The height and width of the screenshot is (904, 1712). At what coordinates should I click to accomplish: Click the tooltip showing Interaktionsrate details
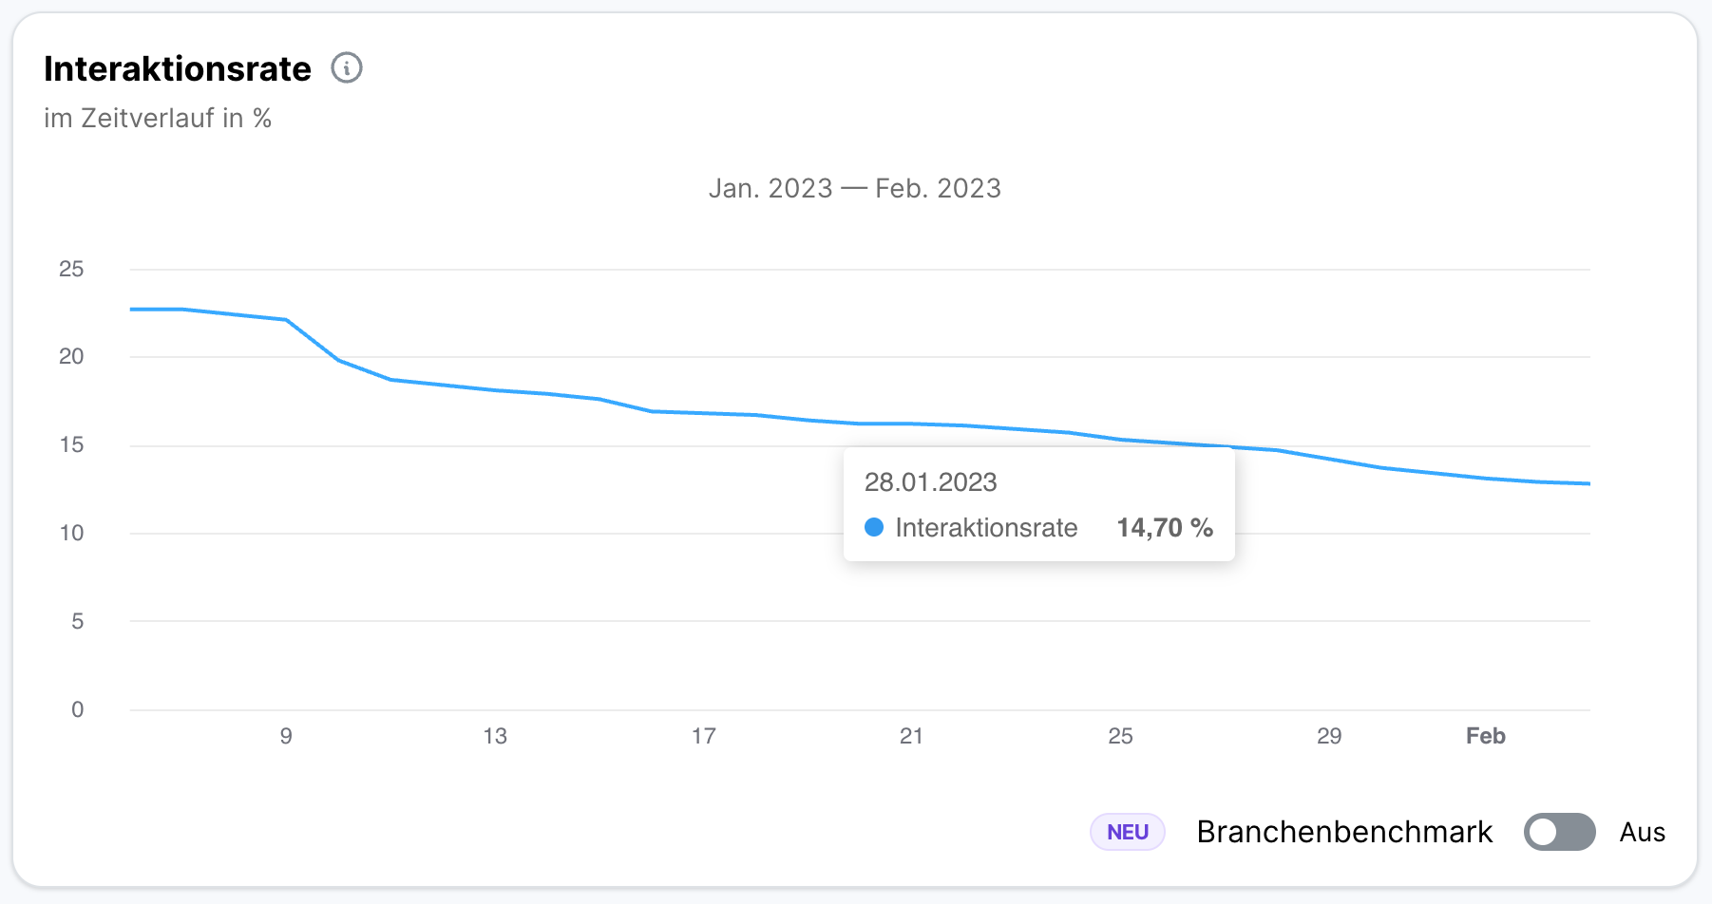tap(1038, 504)
